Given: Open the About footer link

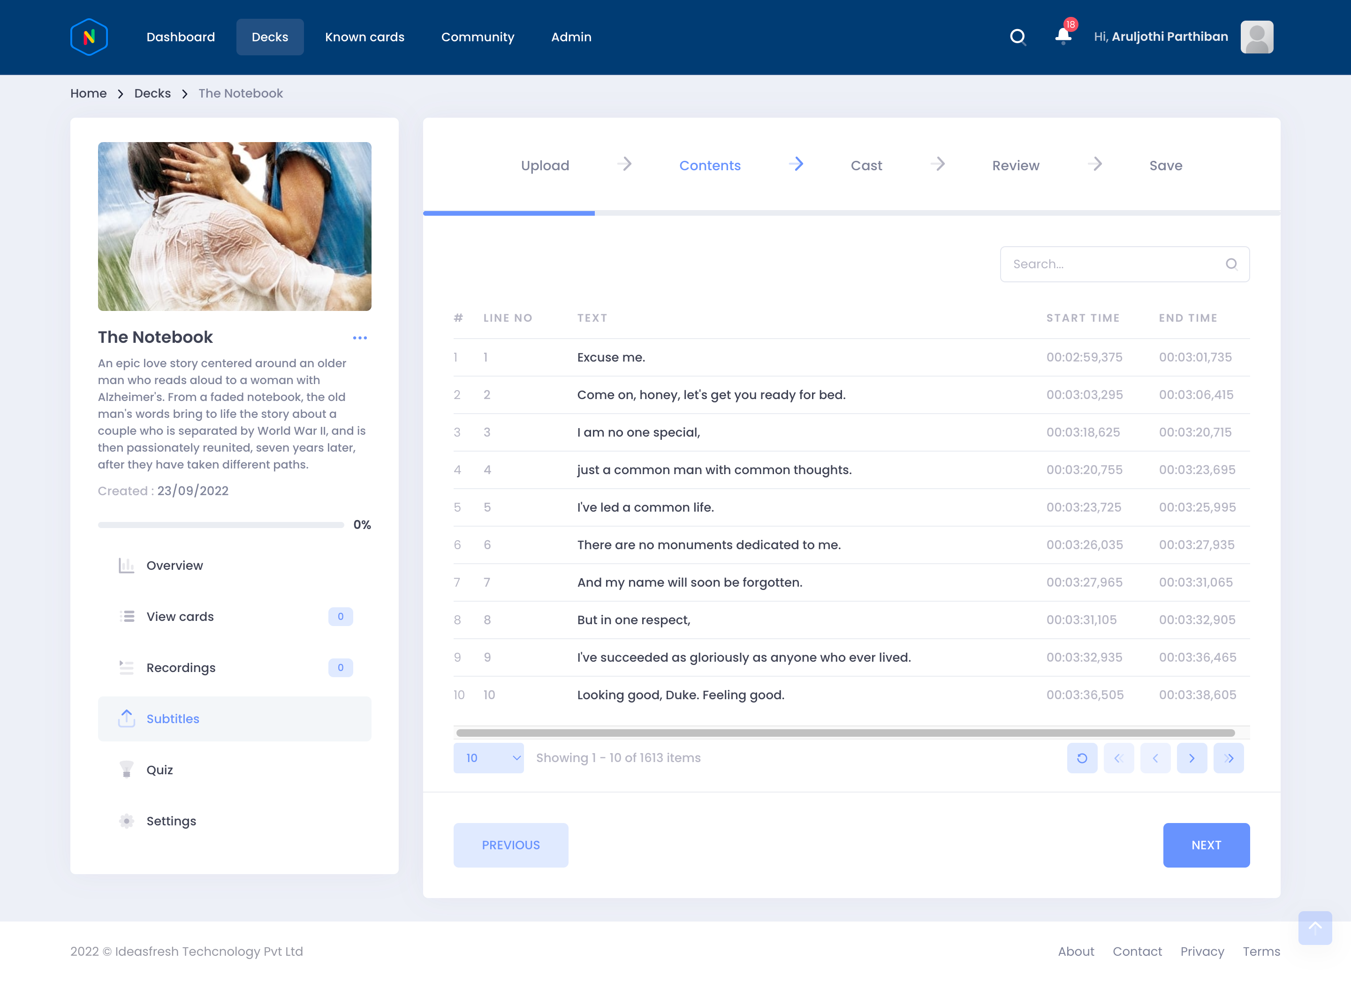Looking at the screenshot, I should point(1076,951).
